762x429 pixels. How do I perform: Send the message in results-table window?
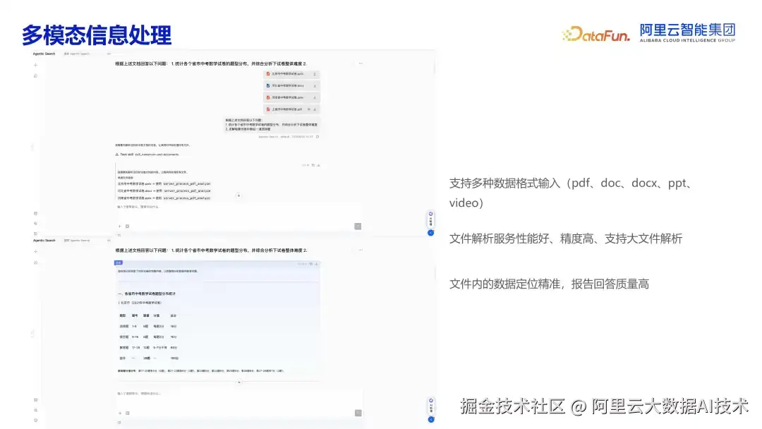tap(358, 413)
